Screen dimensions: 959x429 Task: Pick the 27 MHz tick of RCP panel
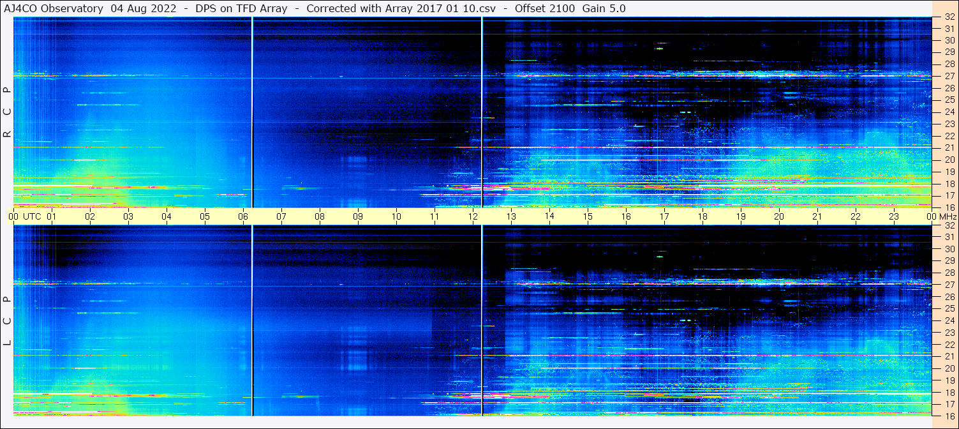(949, 76)
